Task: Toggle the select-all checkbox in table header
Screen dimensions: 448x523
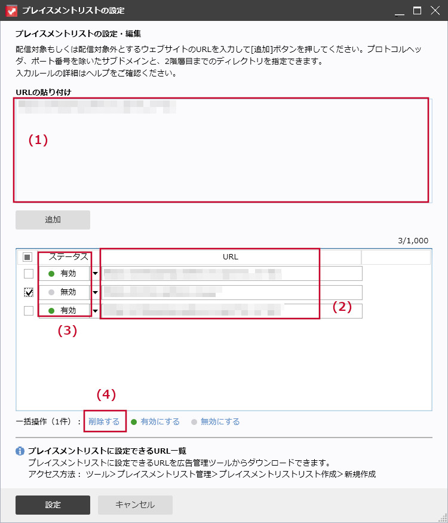Action: click(x=27, y=257)
